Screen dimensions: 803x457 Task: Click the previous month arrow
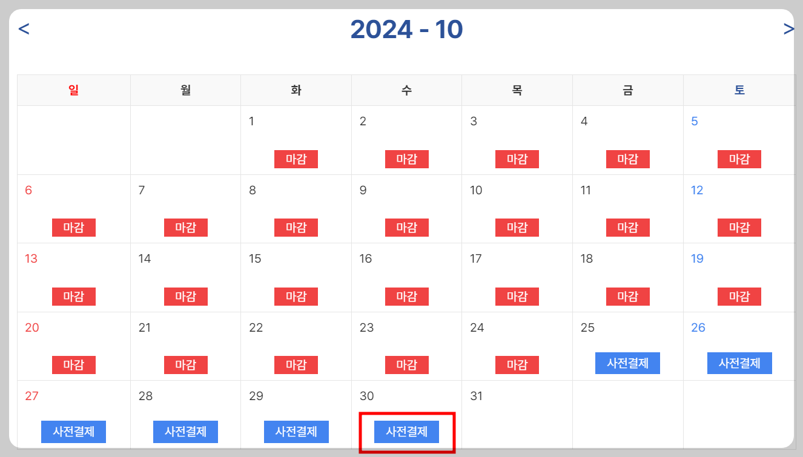(24, 28)
